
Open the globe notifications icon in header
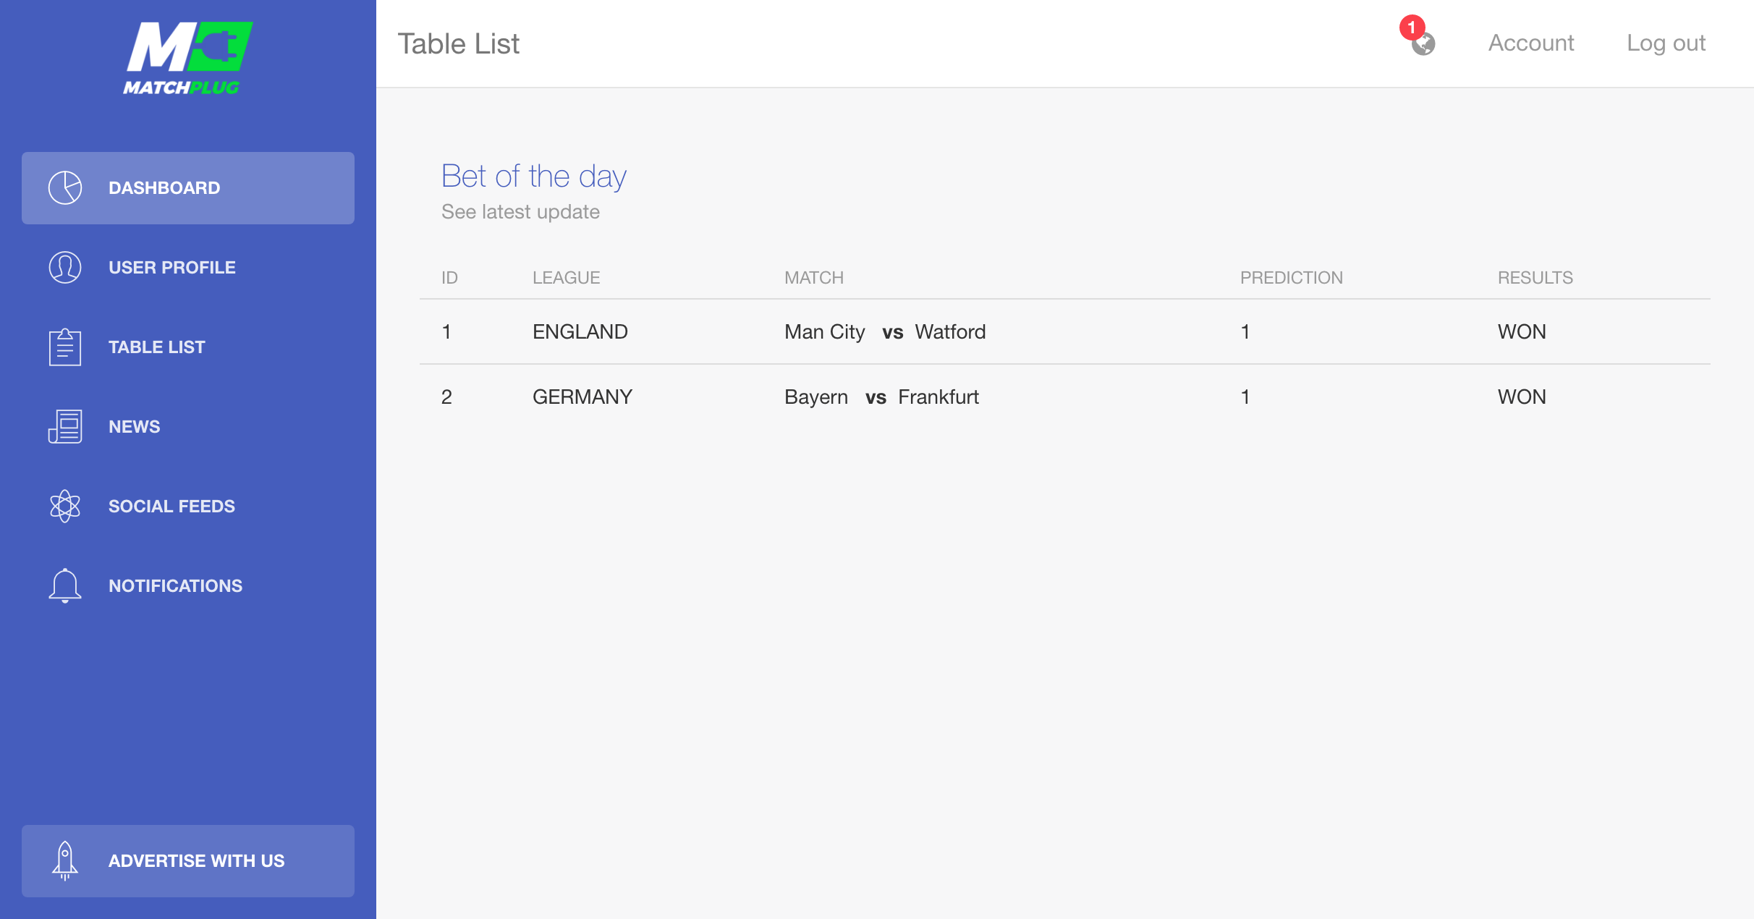coord(1424,45)
